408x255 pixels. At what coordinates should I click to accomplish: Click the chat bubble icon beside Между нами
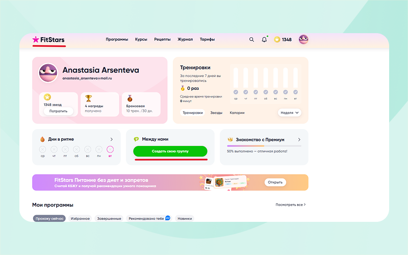coord(136,139)
